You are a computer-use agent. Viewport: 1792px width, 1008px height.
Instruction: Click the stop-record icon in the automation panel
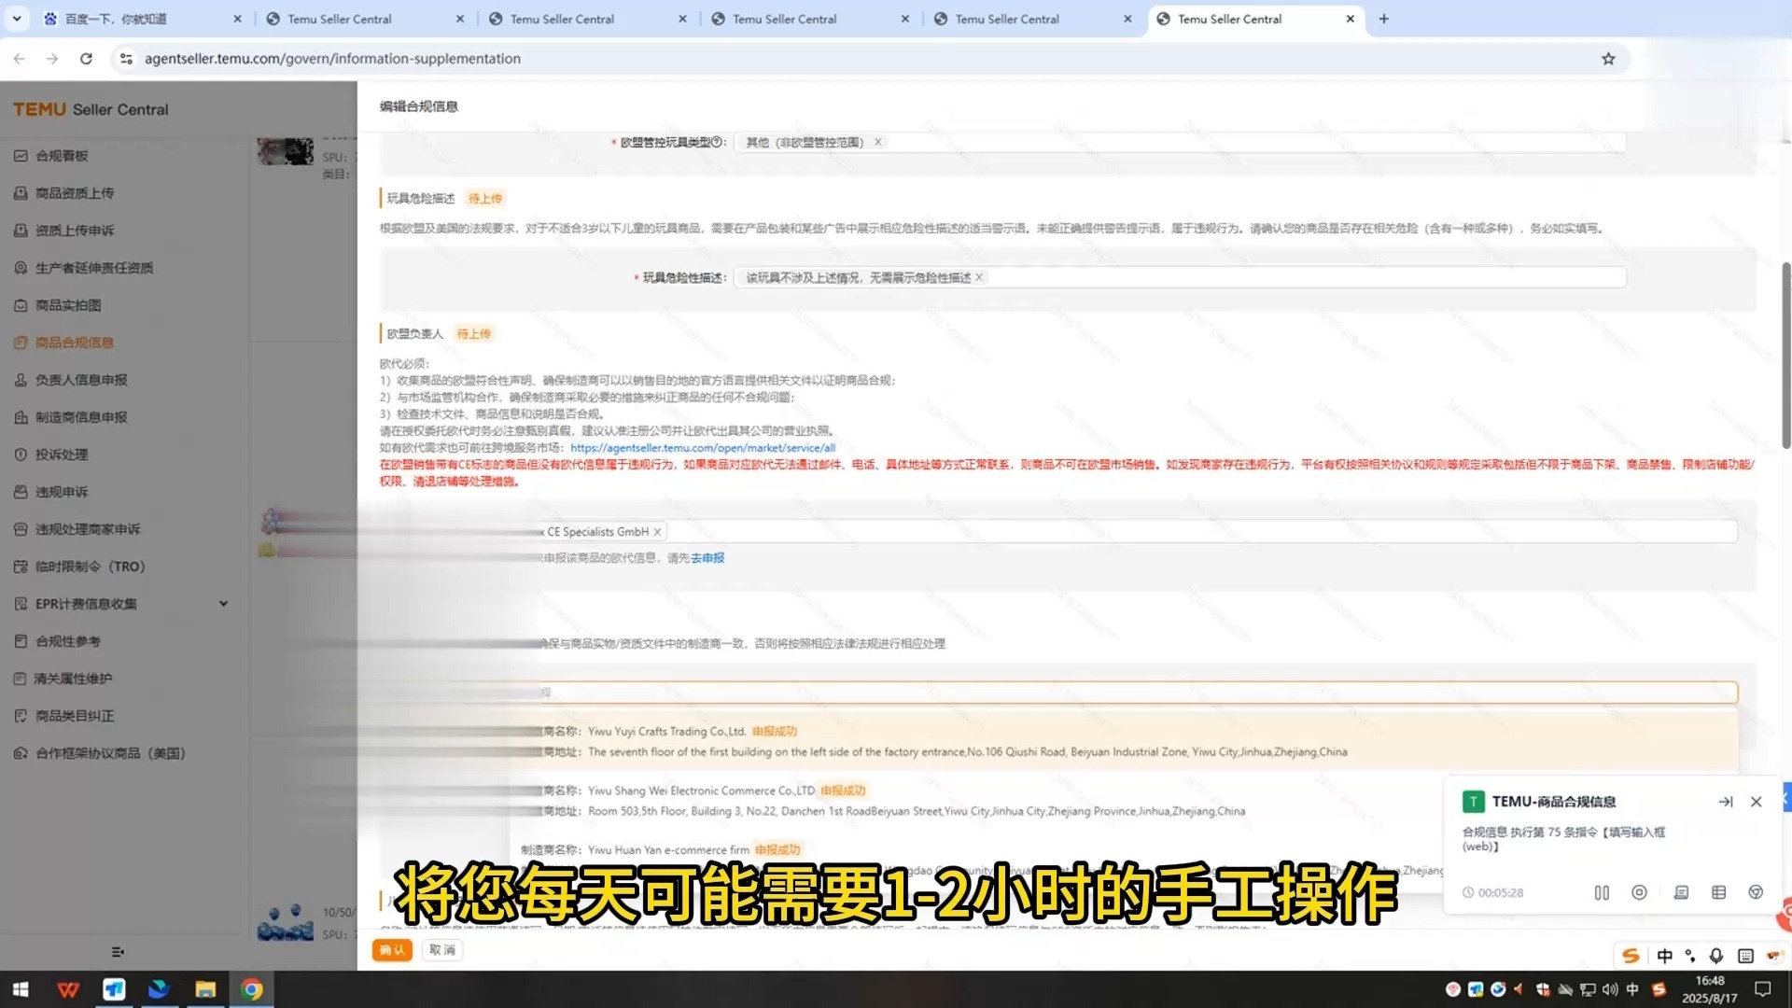[1639, 892]
